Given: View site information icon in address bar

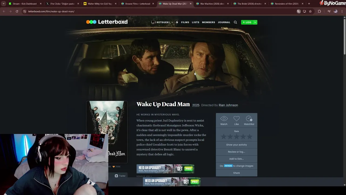Looking at the screenshot, I should pos(25,11).
